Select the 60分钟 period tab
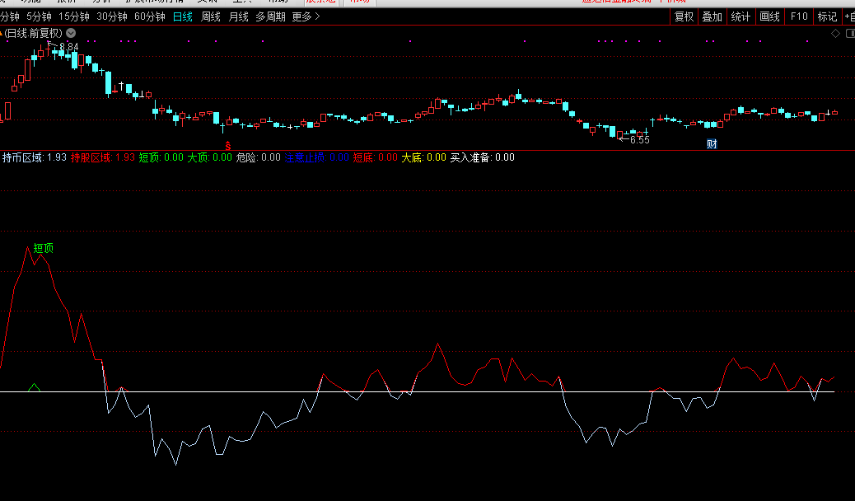Image resolution: width=855 pixels, height=501 pixels. pyautogui.click(x=150, y=16)
